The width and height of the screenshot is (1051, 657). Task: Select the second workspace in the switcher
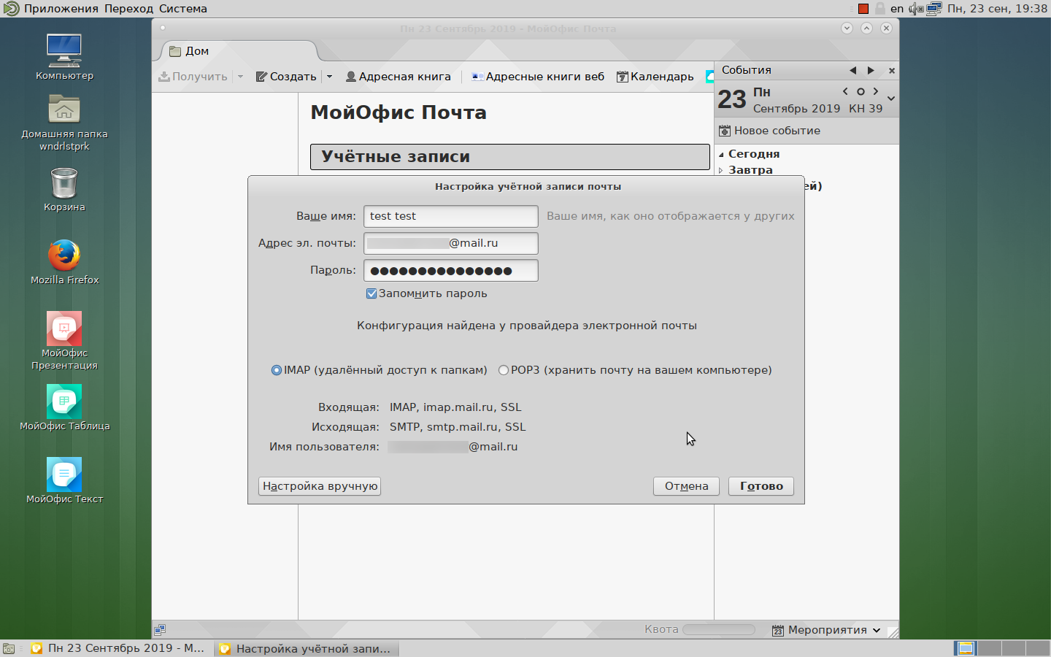tap(989, 648)
